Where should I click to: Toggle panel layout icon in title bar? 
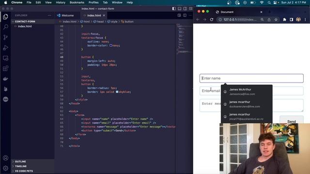(x=180, y=9)
